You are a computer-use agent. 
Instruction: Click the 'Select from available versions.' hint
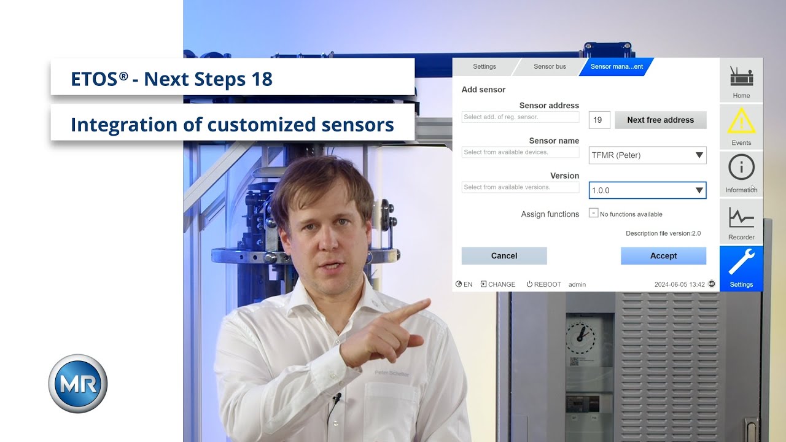(520, 187)
